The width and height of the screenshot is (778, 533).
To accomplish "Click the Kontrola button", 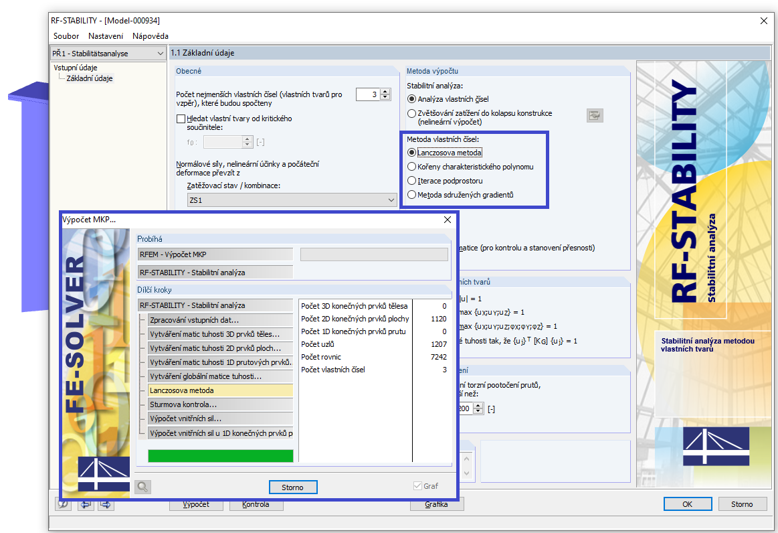I will (256, 505).
